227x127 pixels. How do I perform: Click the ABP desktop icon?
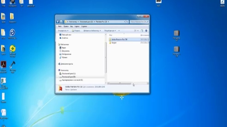[x=159, y=1]
